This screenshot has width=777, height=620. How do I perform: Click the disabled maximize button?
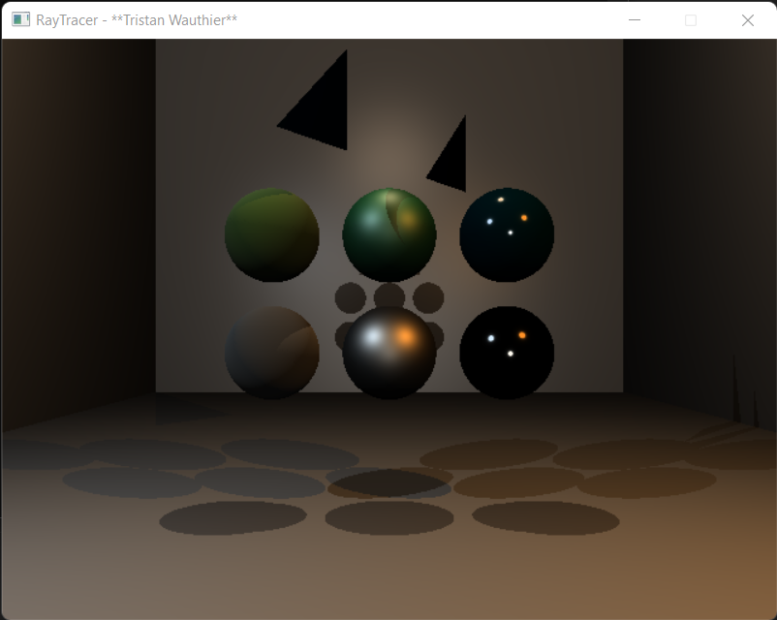coord(690,19)
